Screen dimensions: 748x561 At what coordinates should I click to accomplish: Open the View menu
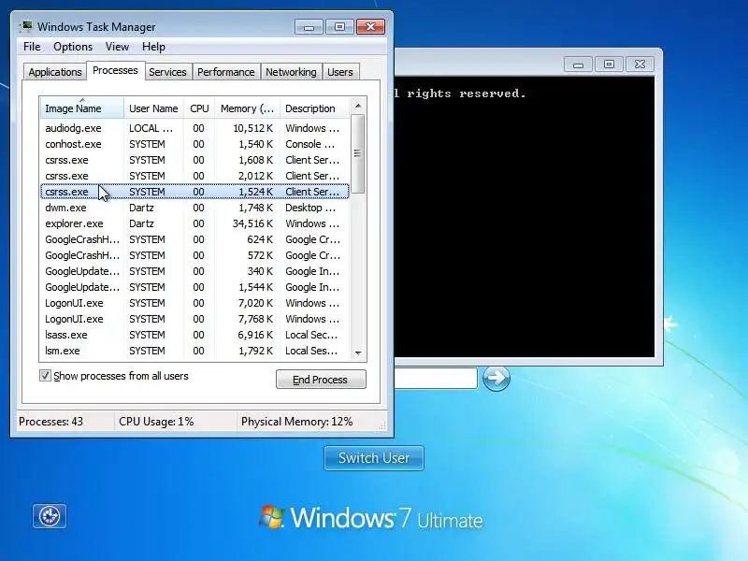118,47
